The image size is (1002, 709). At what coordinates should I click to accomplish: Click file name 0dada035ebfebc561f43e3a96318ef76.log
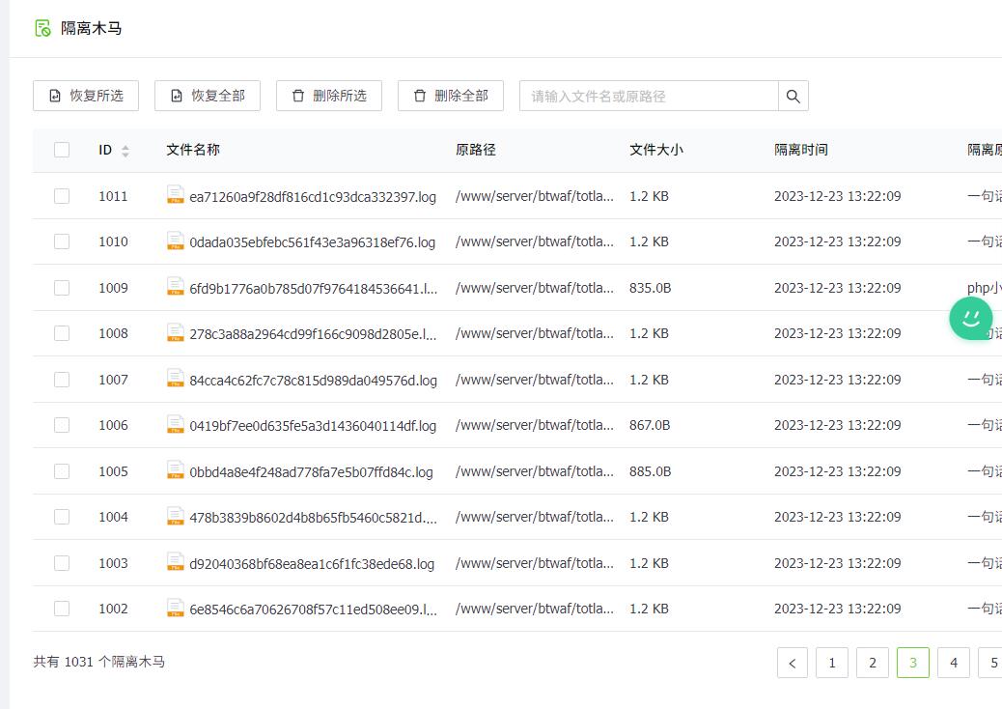(312, 242)
